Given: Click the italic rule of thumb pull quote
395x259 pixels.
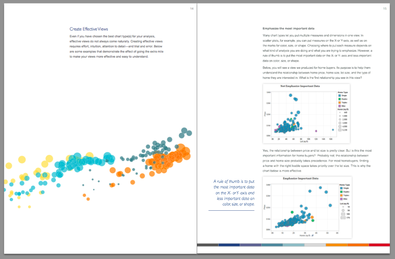Looking at the screenshot, I should 234,193.
